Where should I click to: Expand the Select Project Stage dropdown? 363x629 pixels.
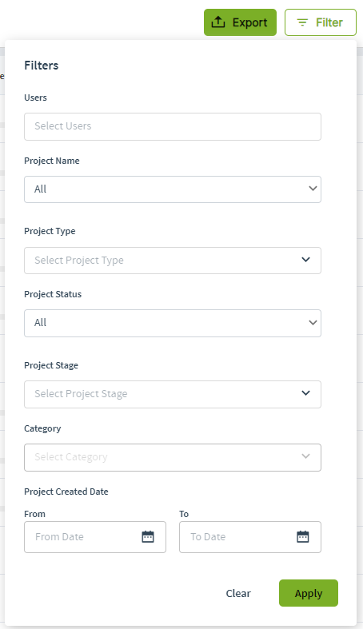click(x=173, y=394)
